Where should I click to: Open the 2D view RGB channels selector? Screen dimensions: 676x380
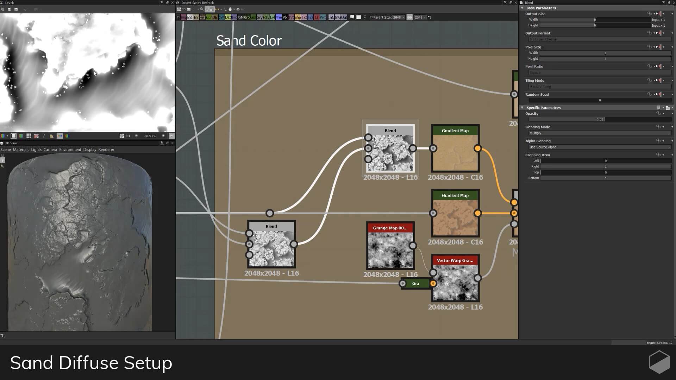tap(4, 136)
